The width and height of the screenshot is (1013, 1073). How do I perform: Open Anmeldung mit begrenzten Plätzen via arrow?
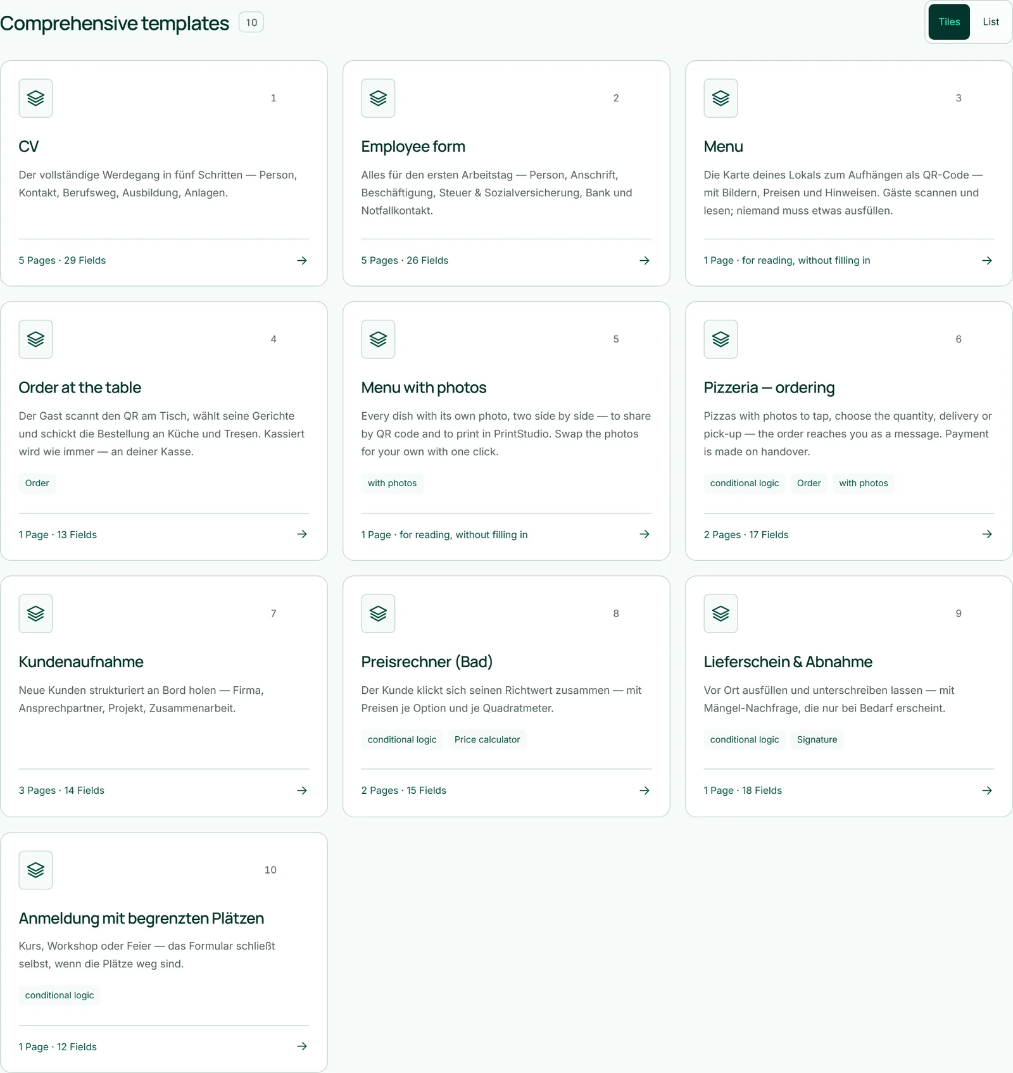(302, 1046)
